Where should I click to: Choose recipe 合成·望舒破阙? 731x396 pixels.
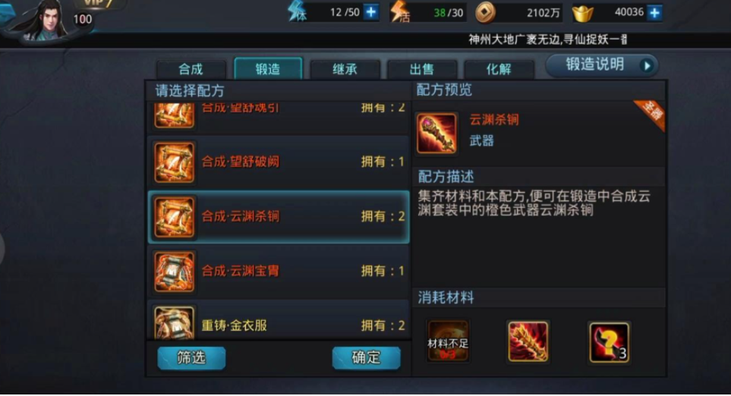(x=279, y=162)
